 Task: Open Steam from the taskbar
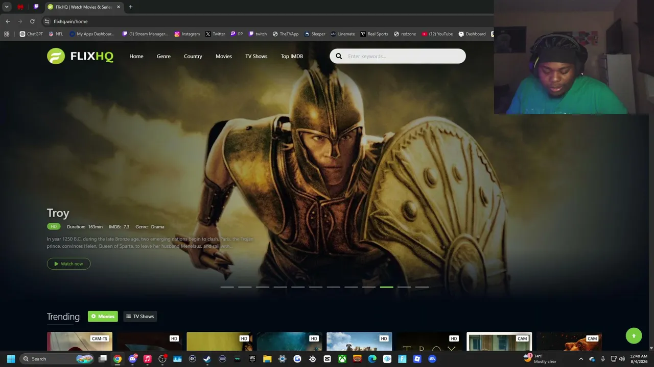coord(207,359)
